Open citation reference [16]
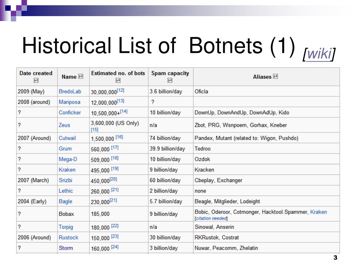This screenshot has height=269, width=359. pos(119,137)
